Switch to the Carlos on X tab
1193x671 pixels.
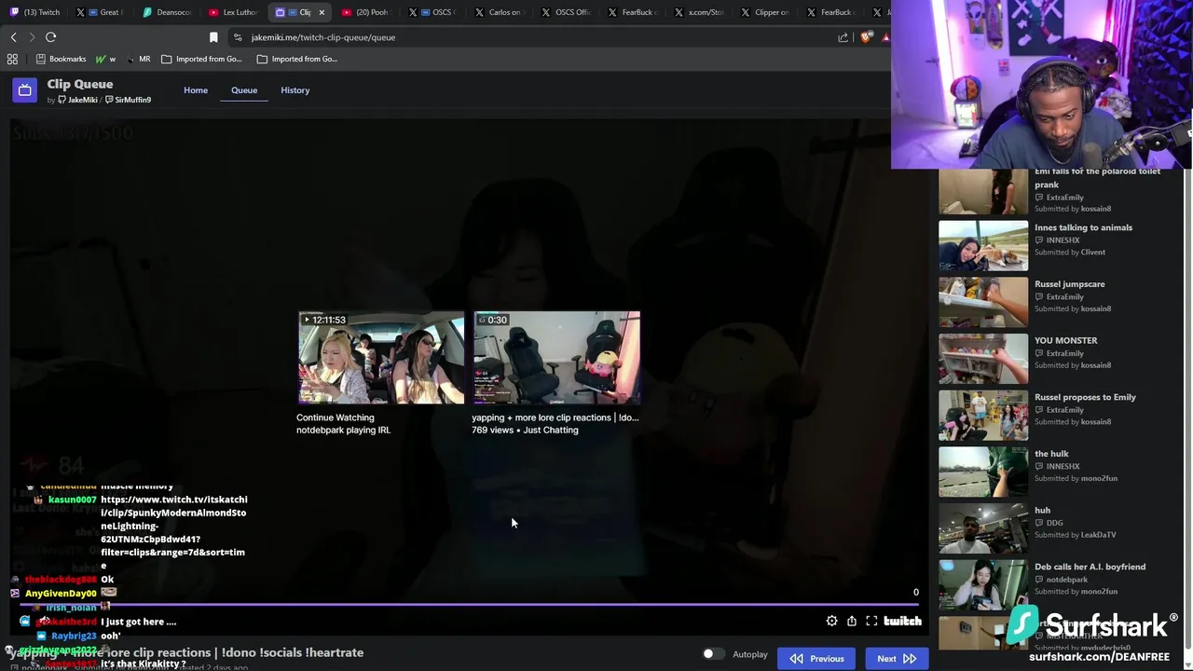point(498,12)
